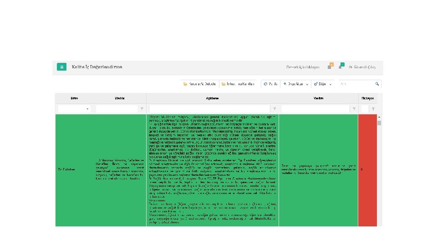The width and height of the screenshot is (437, 246).
Task: Click the last column filter funnel icon
Action: point(373,109)
